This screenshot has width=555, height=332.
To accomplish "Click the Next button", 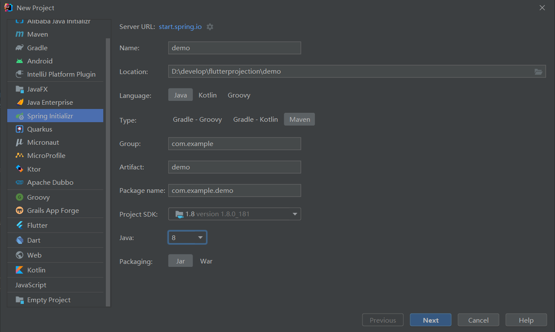I will 430,320.
